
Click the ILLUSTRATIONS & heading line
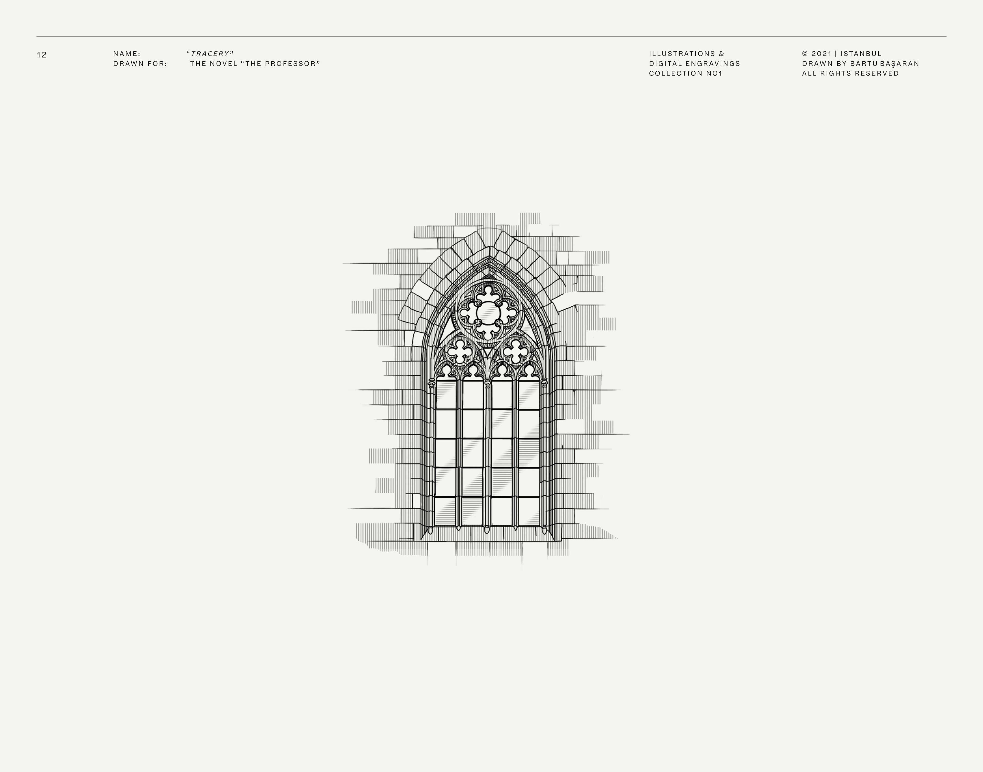pos(686,54)
